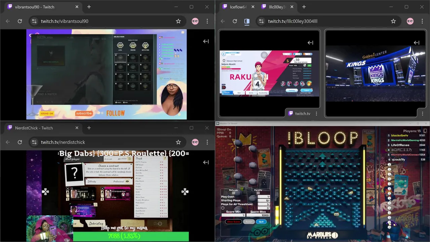Collapse arrow on the Kings arena stream pane
Viewport: 430px width, 242px height.
(x=417, y=43)
